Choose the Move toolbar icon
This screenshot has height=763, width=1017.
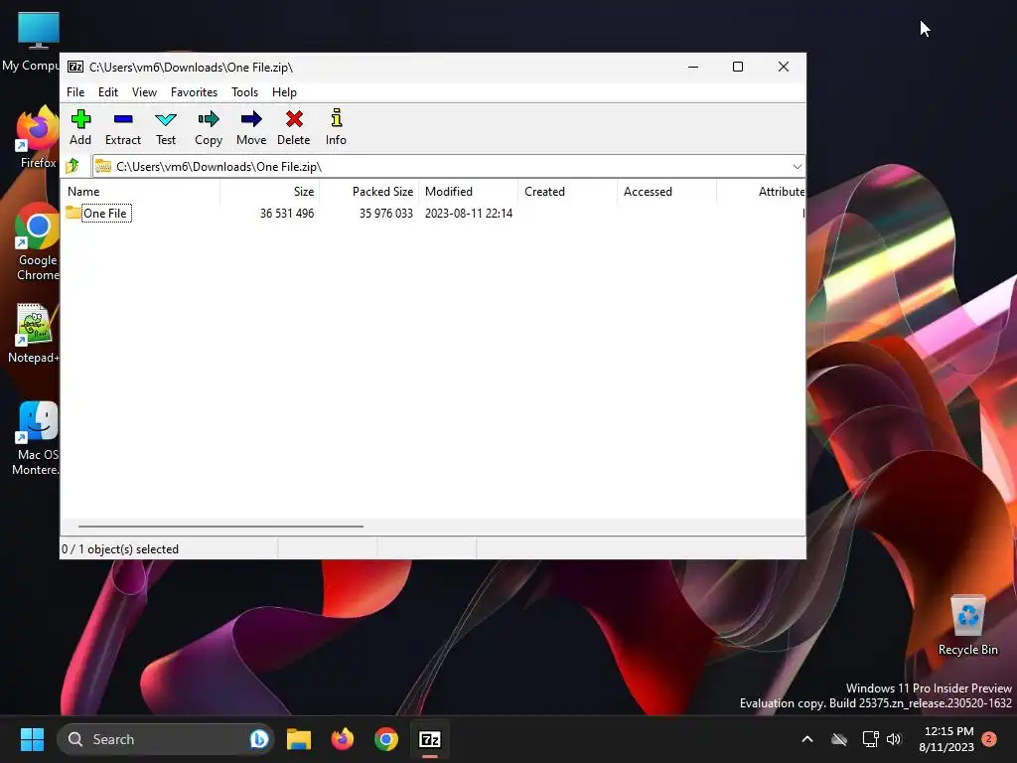251,128
